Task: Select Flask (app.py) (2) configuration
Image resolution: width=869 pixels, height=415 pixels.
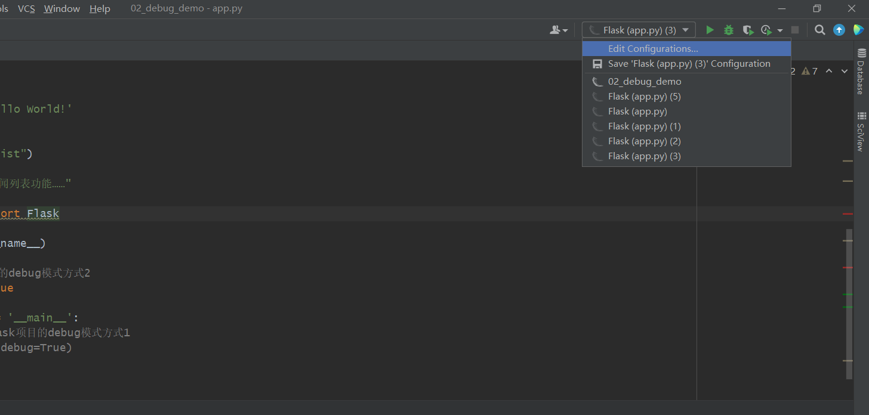Action: point(686,141)
